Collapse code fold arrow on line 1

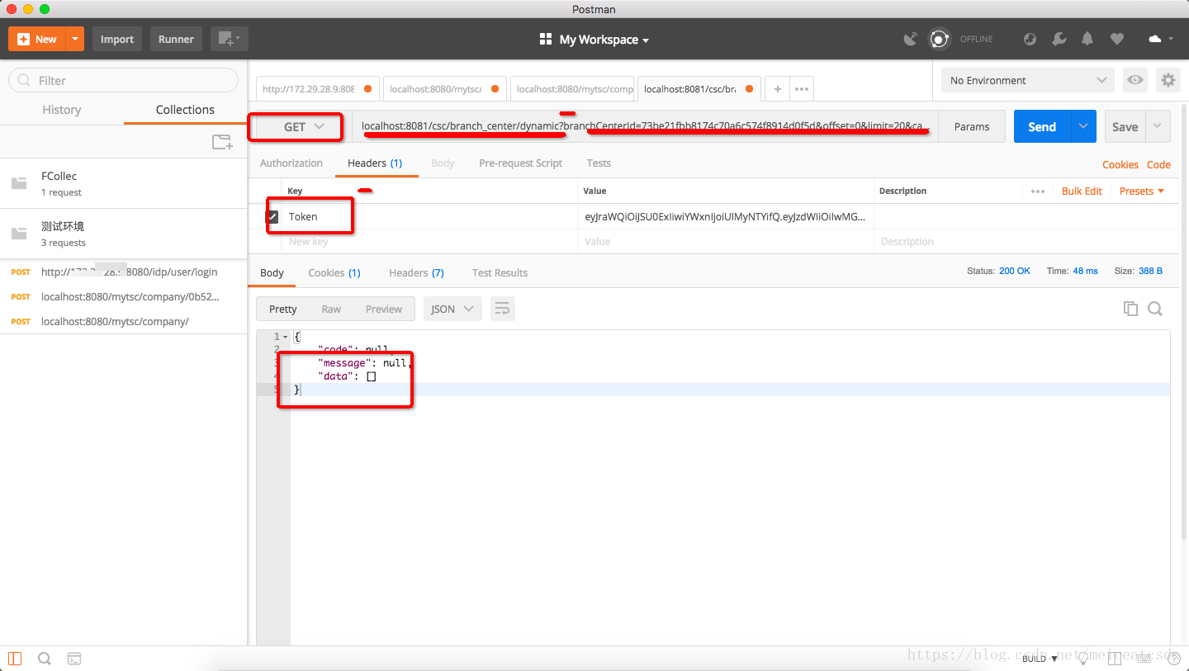286,337
